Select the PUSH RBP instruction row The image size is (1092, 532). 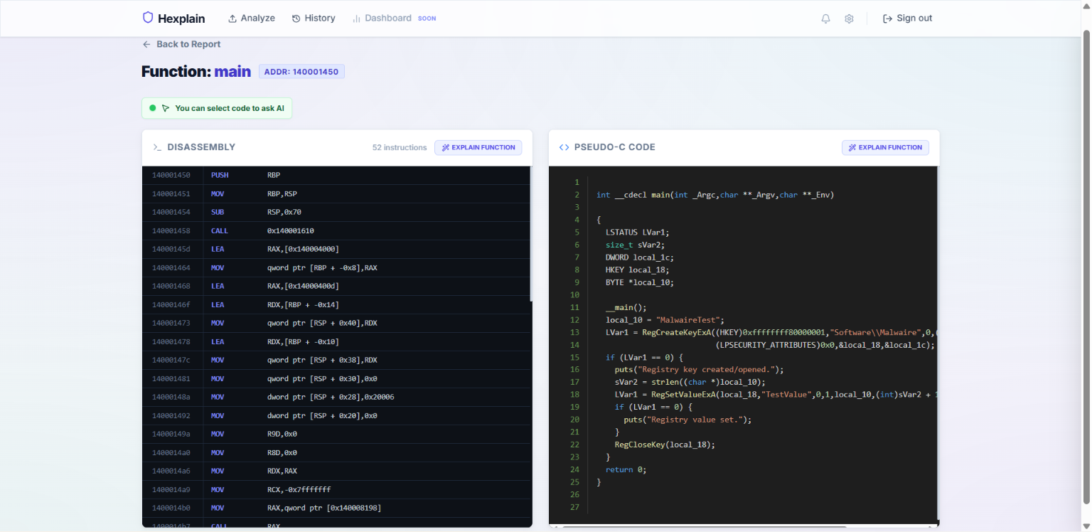pyautogui.click(x=336, y=175)
